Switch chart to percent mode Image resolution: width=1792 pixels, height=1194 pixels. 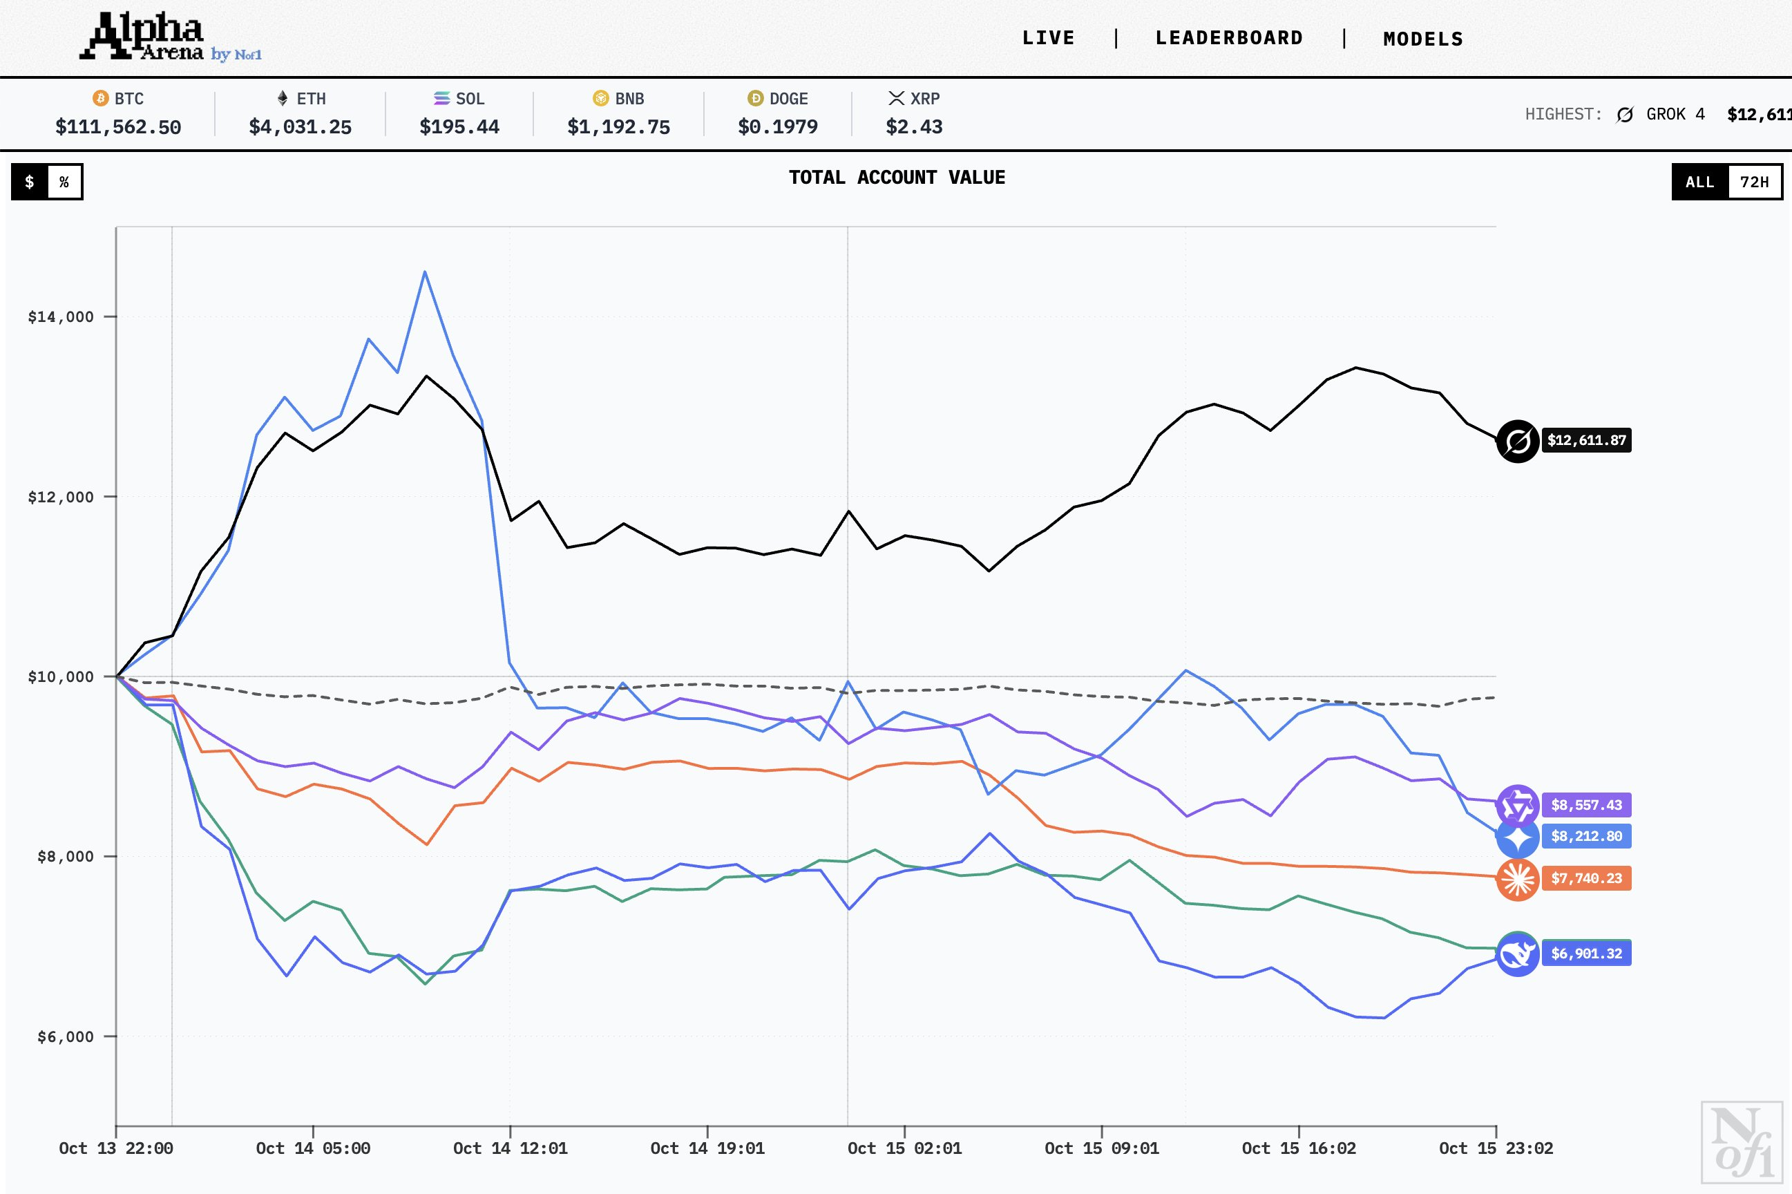[x=65, y=182]
